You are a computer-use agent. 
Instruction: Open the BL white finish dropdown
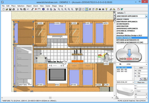146,64
